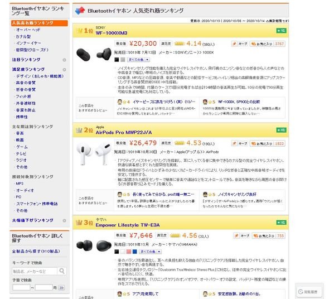
Task: Open the WF-1000XM3 product title link
Action: [x=112, y=33]
